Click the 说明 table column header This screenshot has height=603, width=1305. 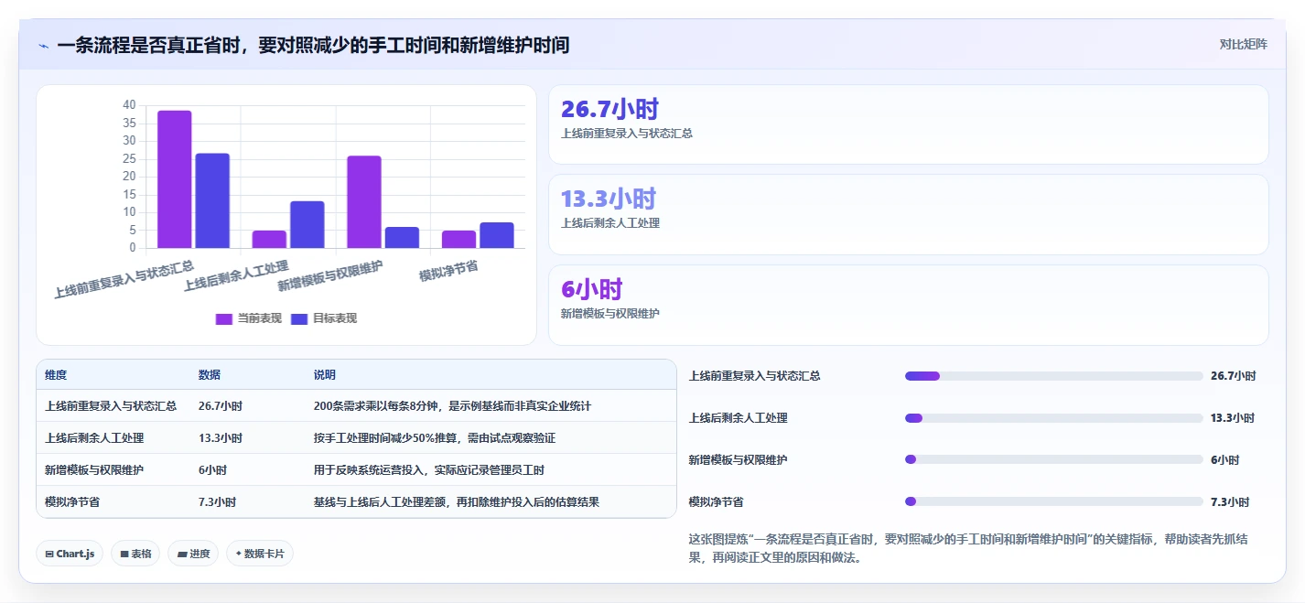click(x=325, y=375)
